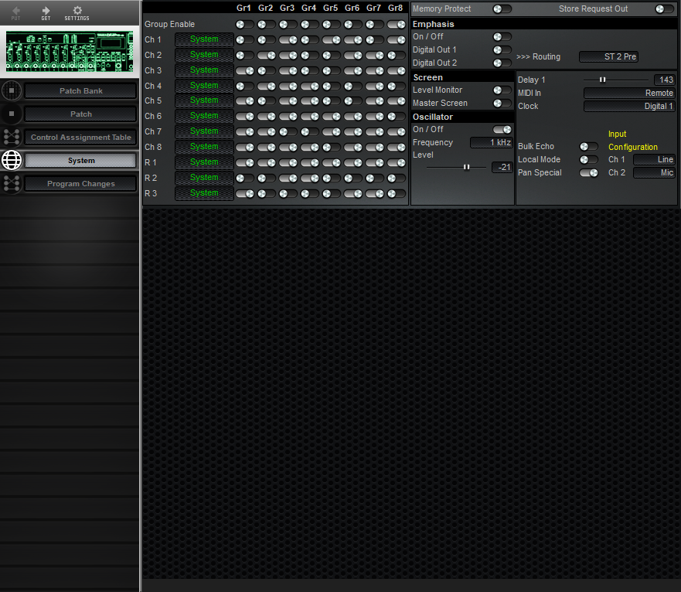Select the globe icon beside System
Viewport: 681px width, 592px height.
pyautogui.click(x=11, y=160)
